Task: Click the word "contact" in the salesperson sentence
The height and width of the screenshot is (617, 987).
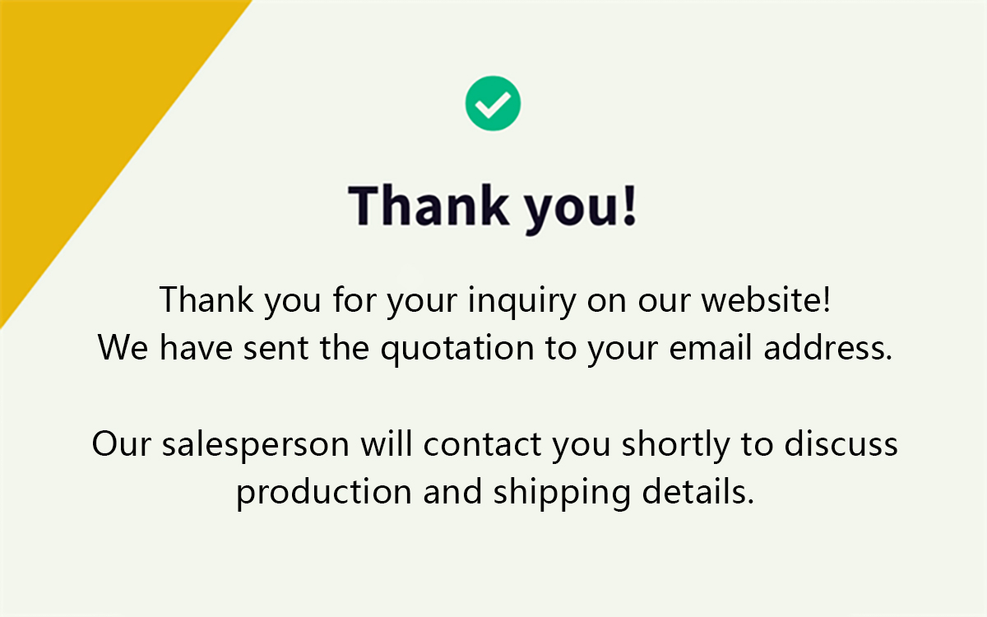Action: click(x=484, y=445)
